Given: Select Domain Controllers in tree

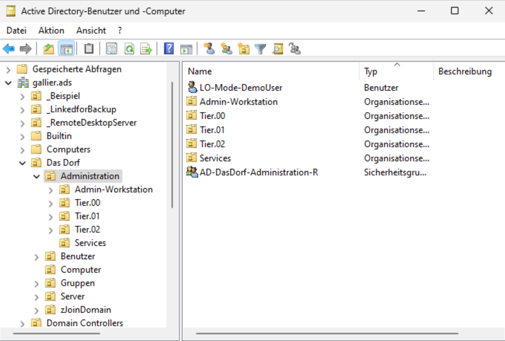Looking at the screenshot, I should tap(85, 323).
